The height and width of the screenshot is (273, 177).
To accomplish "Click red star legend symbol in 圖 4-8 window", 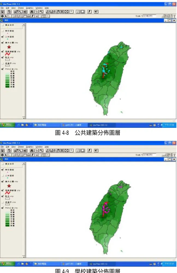I will 9,47.
